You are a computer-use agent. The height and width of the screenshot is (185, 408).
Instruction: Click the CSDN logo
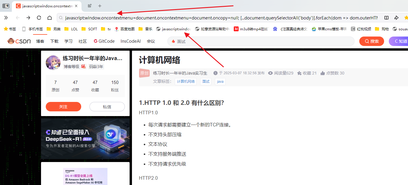19,41
